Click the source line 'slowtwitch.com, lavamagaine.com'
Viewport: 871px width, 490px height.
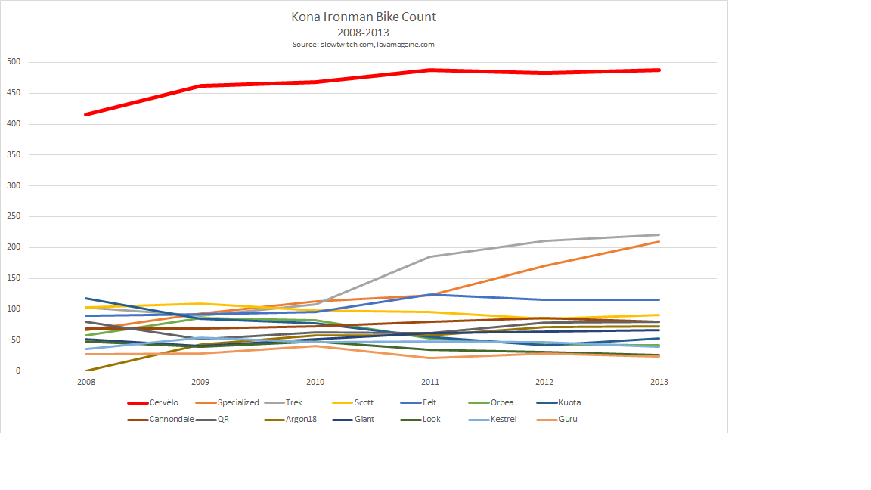click(377, 45)
